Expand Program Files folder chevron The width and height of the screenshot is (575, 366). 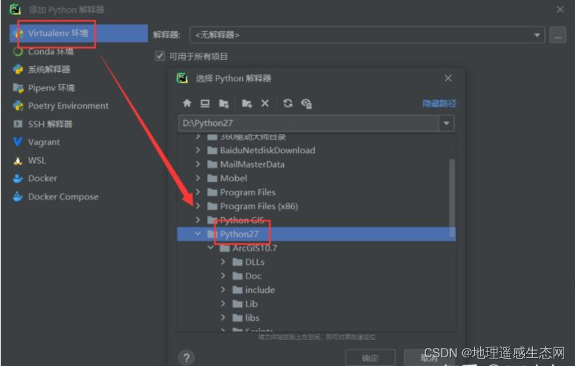point(198,192)
